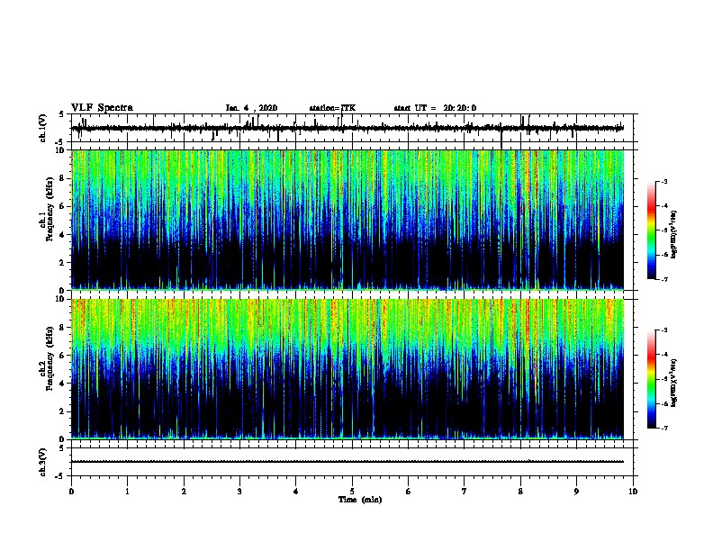Click the "10" kHz tick on ch.1 frequency axis
This screenshot has height=551, width=713.
tap(59, 150)
